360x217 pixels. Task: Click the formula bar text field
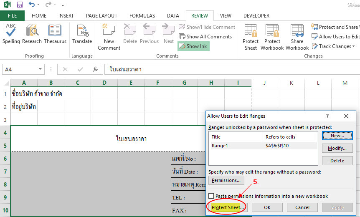click(x=232, y=69)
